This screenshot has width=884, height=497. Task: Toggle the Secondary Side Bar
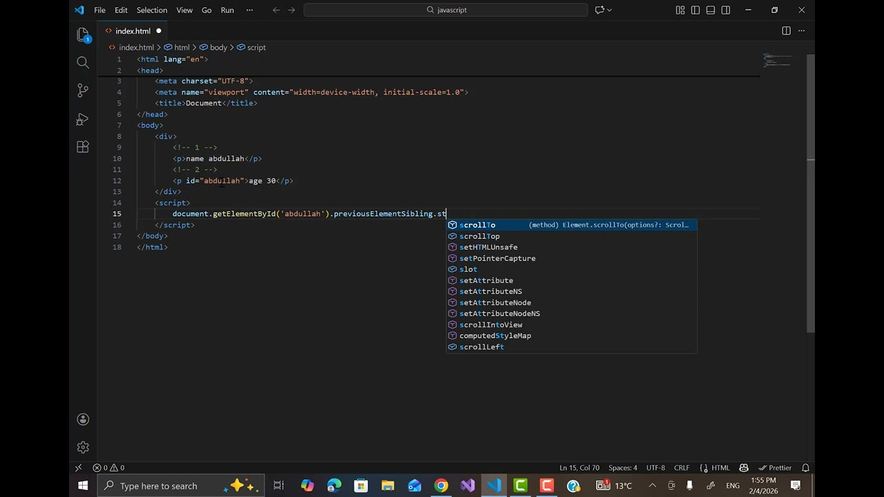pyautogui.click(x=726, y=10)
